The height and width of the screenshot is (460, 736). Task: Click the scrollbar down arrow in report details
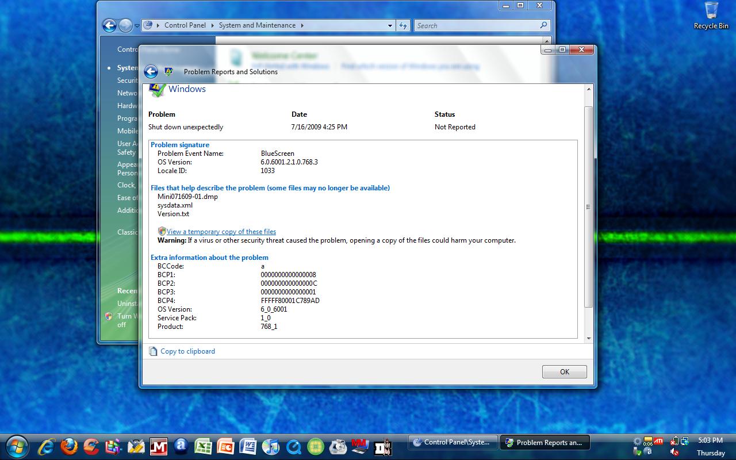click(x=588, y=339)
